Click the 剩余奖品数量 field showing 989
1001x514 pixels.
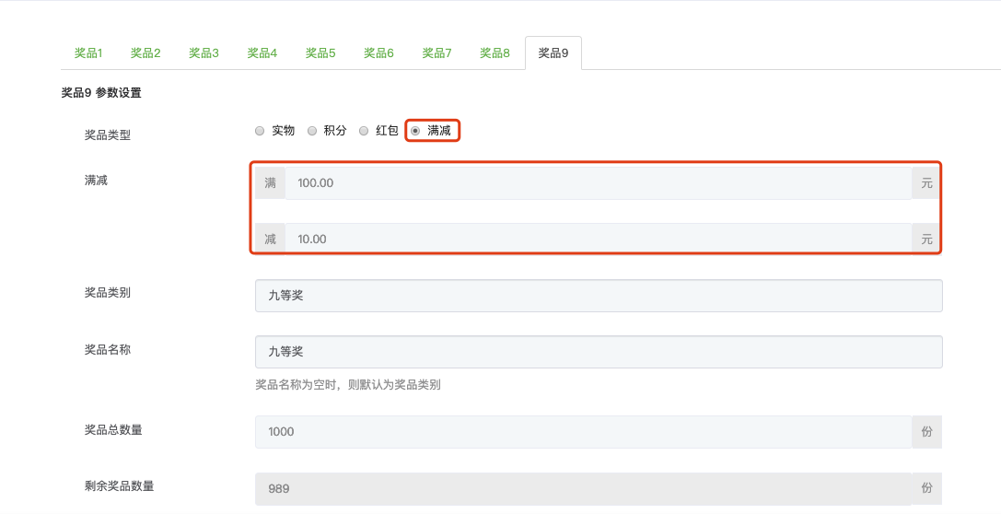click(x=582, y=489)
